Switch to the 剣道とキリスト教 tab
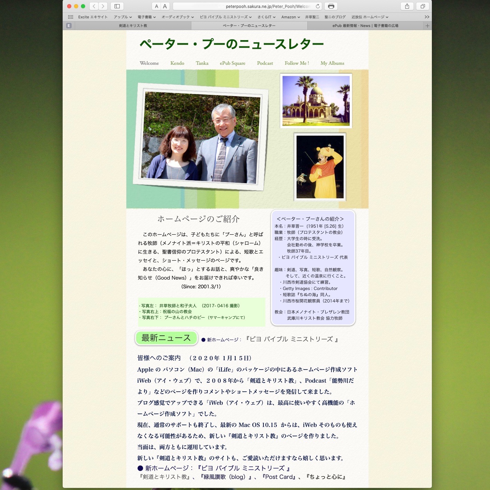This screenshot has height=490, width=490. 133,26
